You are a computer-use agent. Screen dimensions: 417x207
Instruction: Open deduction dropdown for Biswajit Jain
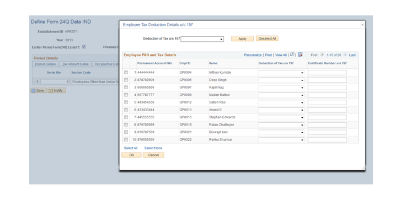(281, 132)
